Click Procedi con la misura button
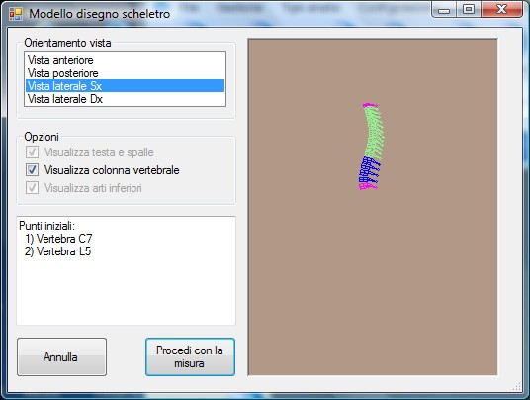The width and height of the screenshot is (530, 400). pos(190,357)
